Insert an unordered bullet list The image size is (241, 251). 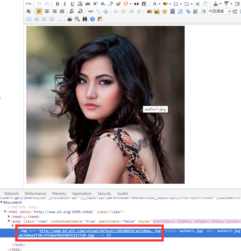[x=187, y=4]
